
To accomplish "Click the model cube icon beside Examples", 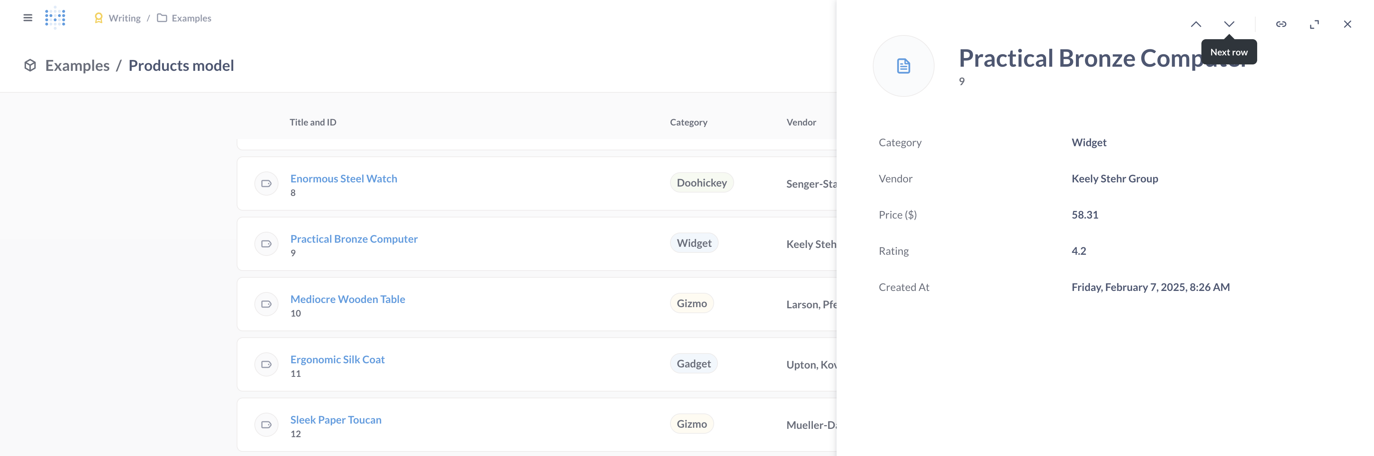I will tap(31, 66).
